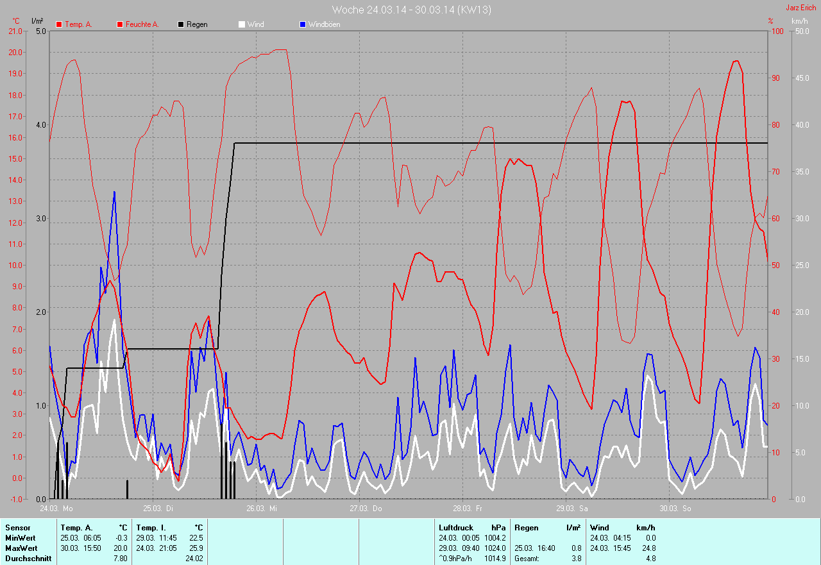
Task: Click the red Feuchte A. legend square
Action: pyautogui.click(x=119, y=24)
